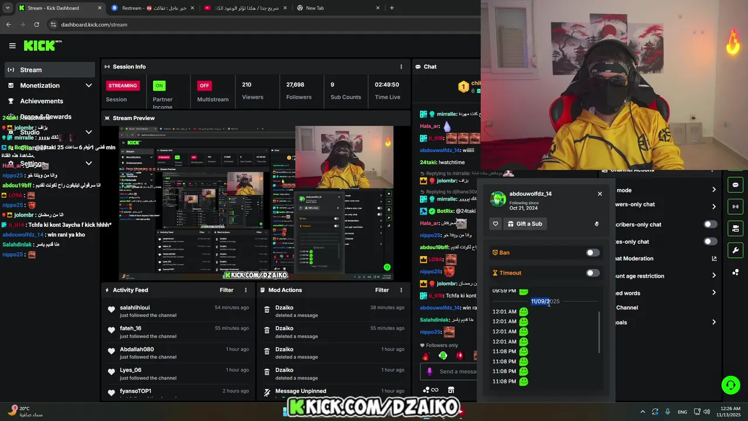Viewport: 748px width, 421px height.
Task: Switch to the Restream browser tab
Action: (x=153, y=8)
